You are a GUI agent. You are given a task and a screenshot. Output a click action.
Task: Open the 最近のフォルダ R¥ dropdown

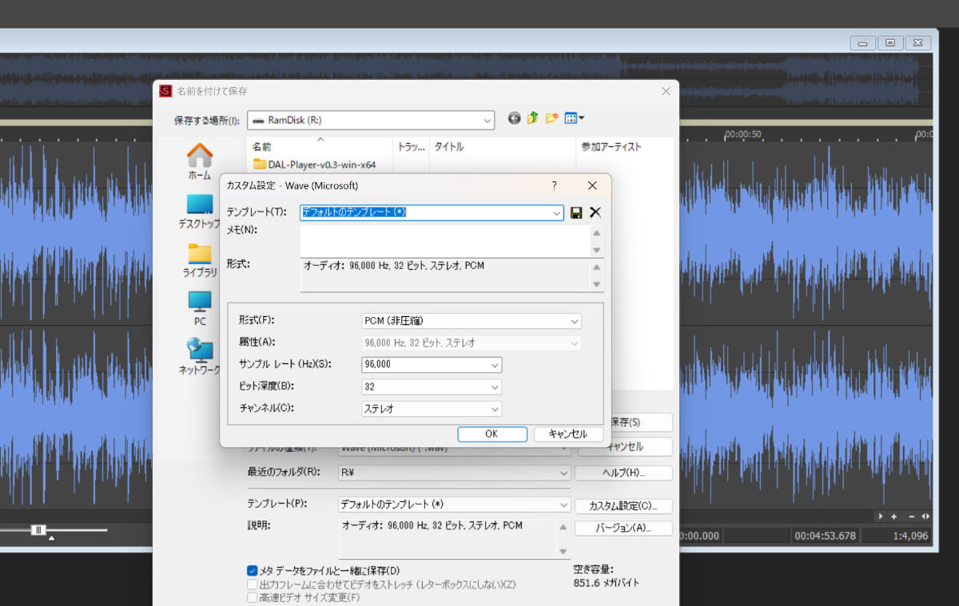454,473
